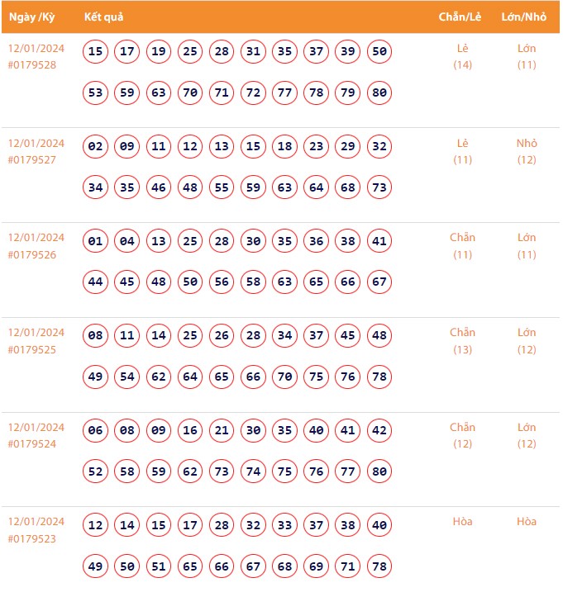Open draw number #0179524
Viewport: 563px width, 597px height.
coord(32,444)
